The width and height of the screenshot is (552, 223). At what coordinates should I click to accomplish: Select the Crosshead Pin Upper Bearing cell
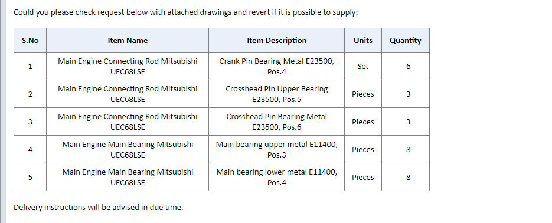(276, 94)
